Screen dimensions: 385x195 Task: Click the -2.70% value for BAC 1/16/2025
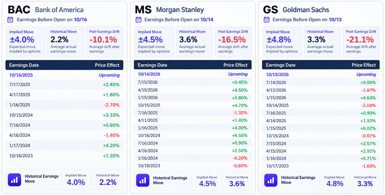pyautogui.click(x=111, y=105)
